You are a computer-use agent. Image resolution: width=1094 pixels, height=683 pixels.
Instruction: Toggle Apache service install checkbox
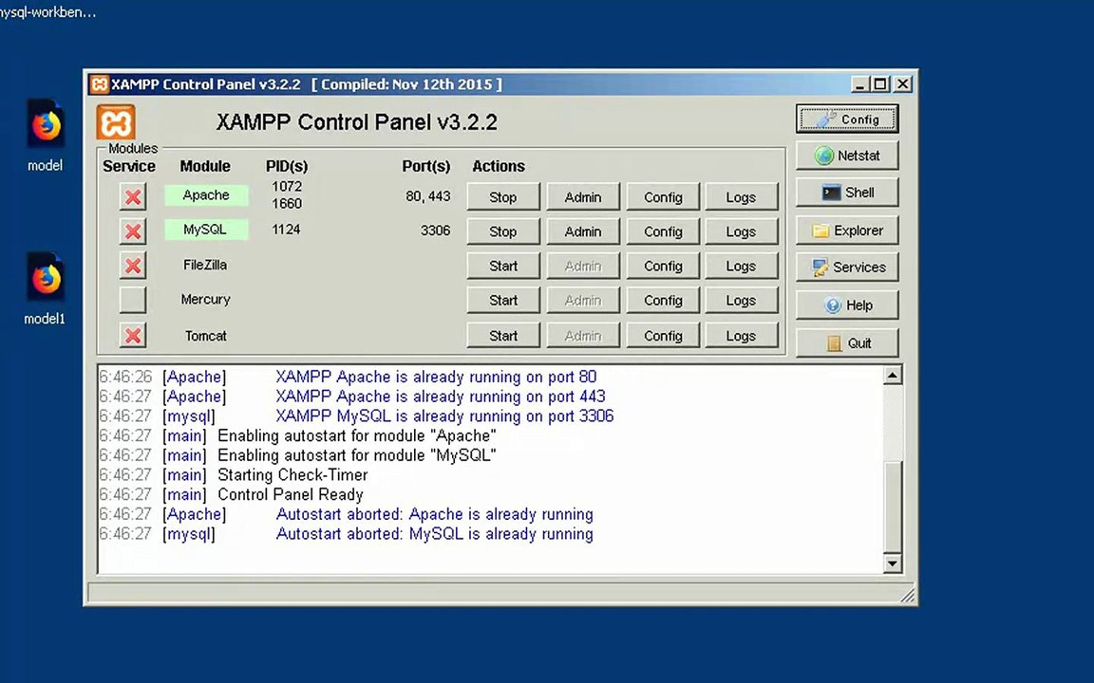pos(133,196)
